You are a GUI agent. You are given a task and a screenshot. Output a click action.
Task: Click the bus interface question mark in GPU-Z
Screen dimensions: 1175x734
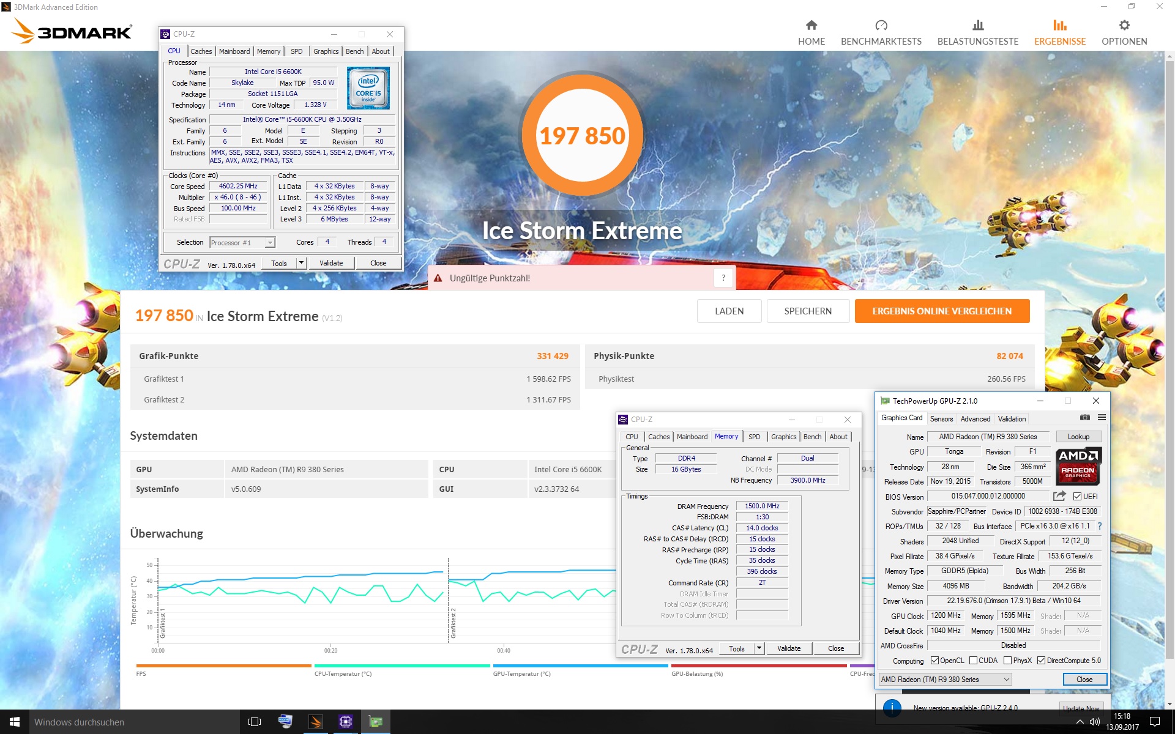1099,526
